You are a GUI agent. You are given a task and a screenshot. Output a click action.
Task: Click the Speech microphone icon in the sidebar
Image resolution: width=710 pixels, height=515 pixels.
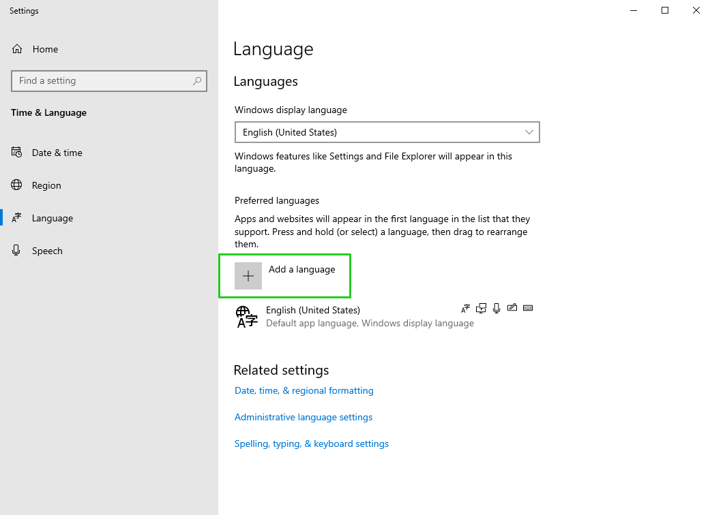16,250
